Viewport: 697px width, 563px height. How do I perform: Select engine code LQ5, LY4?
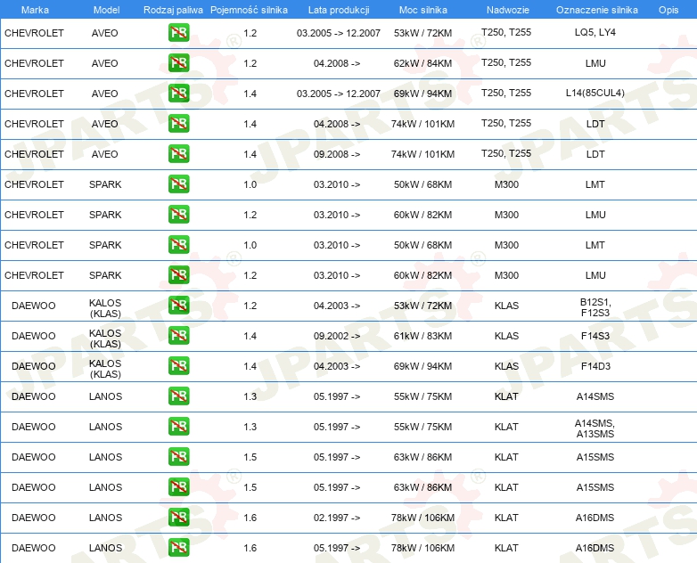(594, 32)
